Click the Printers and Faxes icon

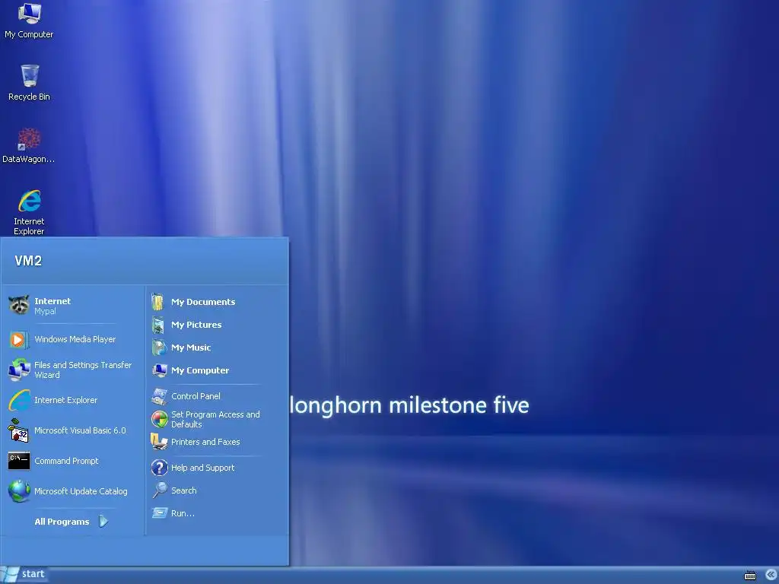coord(159,442)
